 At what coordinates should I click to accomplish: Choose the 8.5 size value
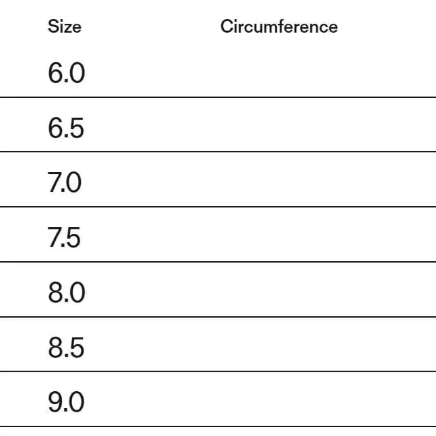(66, 348)
